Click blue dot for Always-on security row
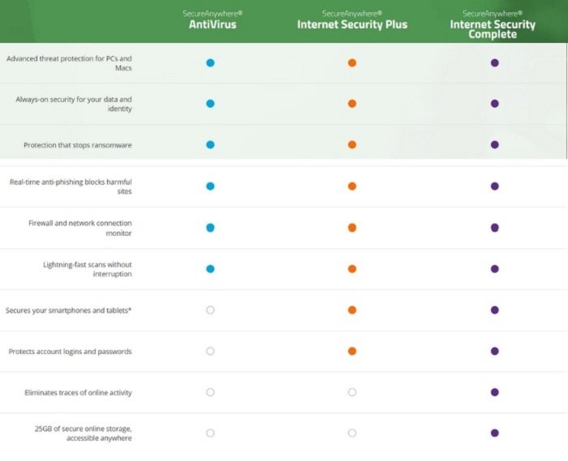This screenshot has width=568, height=461. click(x=210, y=104)
